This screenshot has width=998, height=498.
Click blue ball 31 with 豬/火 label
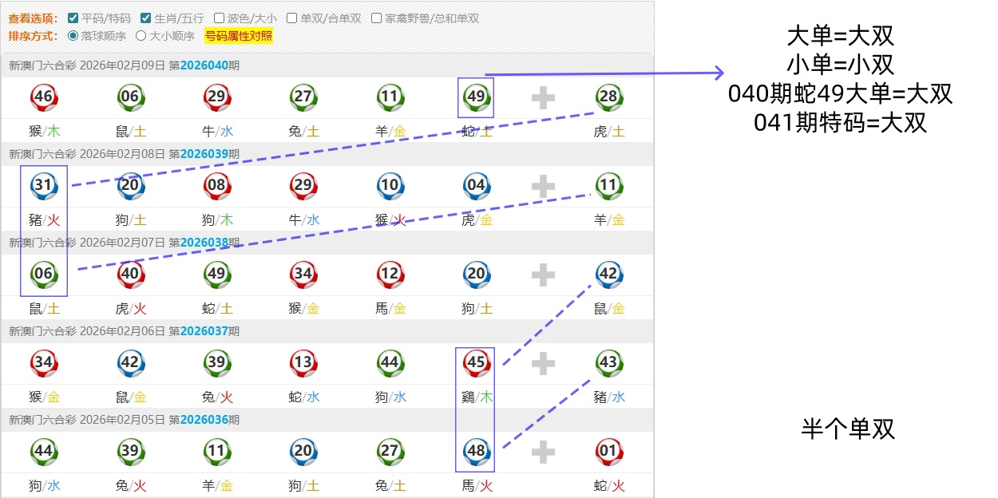click(x=44, y=186)
